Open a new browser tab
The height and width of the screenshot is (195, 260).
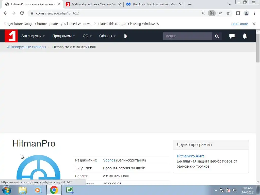click(190, 4)
